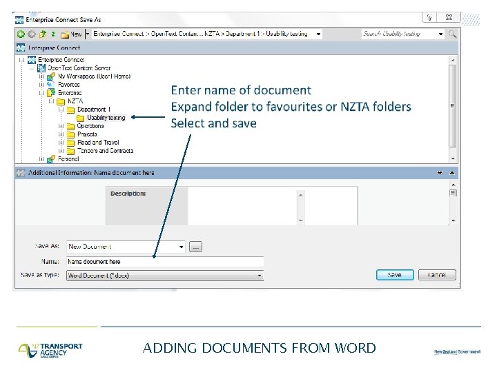Collapse the NZTA folder node

point(51,101)
